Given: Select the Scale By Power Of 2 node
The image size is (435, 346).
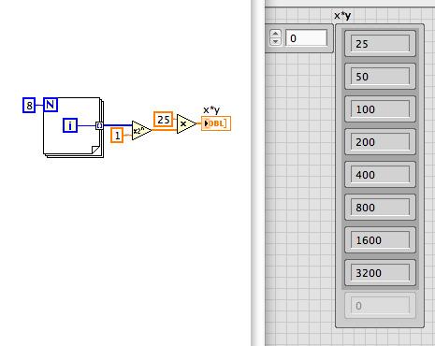Looking at the screenshot, I should pyautogui.click(x=141, y=130).
